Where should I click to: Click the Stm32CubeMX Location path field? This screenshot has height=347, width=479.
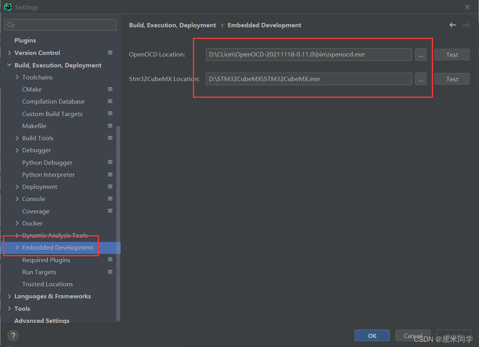click(x=308, y=79)
